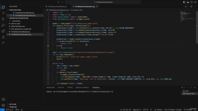The width and height of the screenshot is (198, 111).
Task: Add a new terminal with plus icon
Action: point(182,88)
